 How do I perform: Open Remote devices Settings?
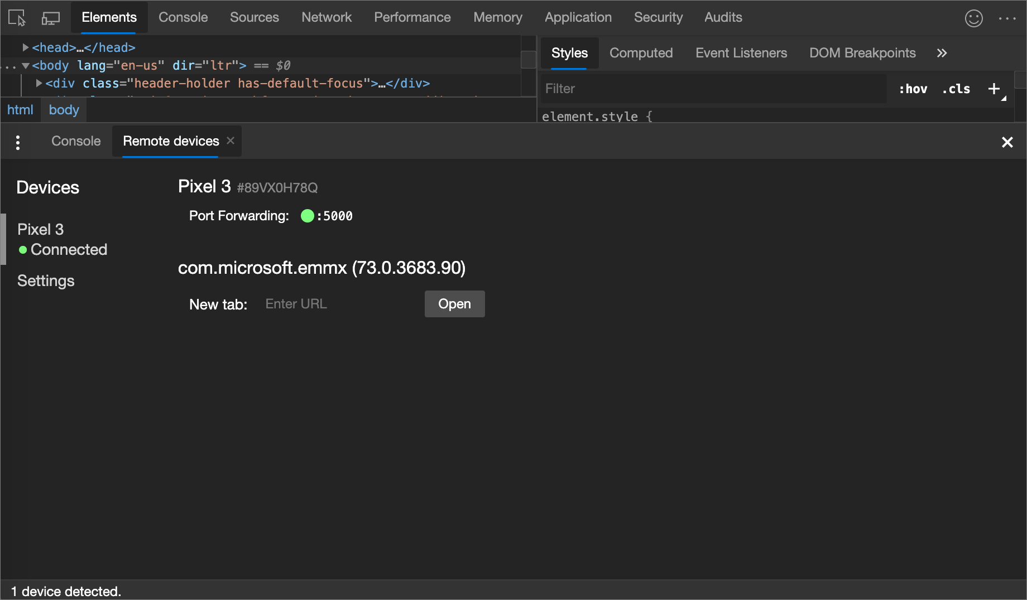click(x=46, y=280)
